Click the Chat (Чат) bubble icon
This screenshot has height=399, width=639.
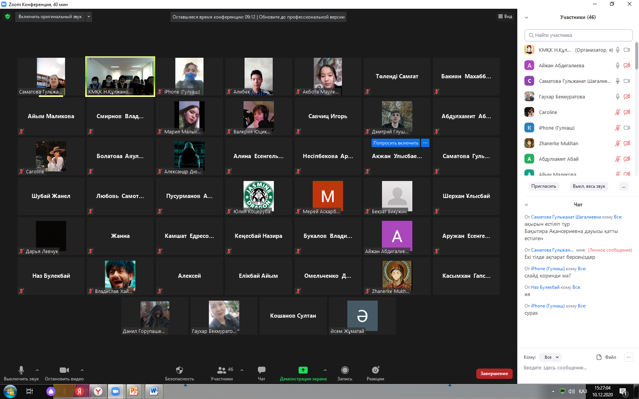pyautogui.click(x=261, y=370)
